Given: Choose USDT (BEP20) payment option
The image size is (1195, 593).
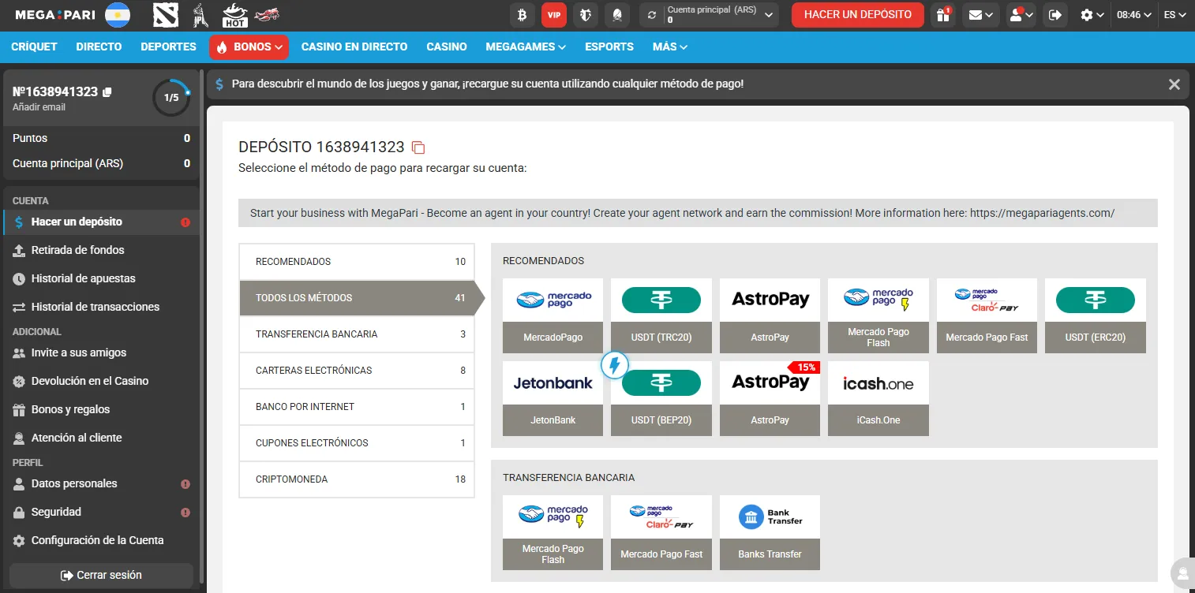Looking at the screenshot, I should (x=661, y=398).
